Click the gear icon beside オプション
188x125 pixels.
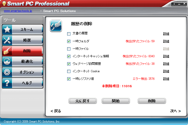tap(7, 72)
